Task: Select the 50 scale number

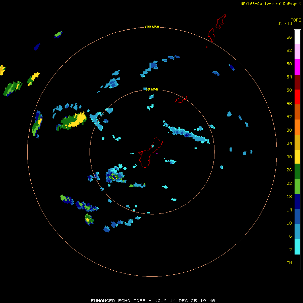Action: coord(289,90)
